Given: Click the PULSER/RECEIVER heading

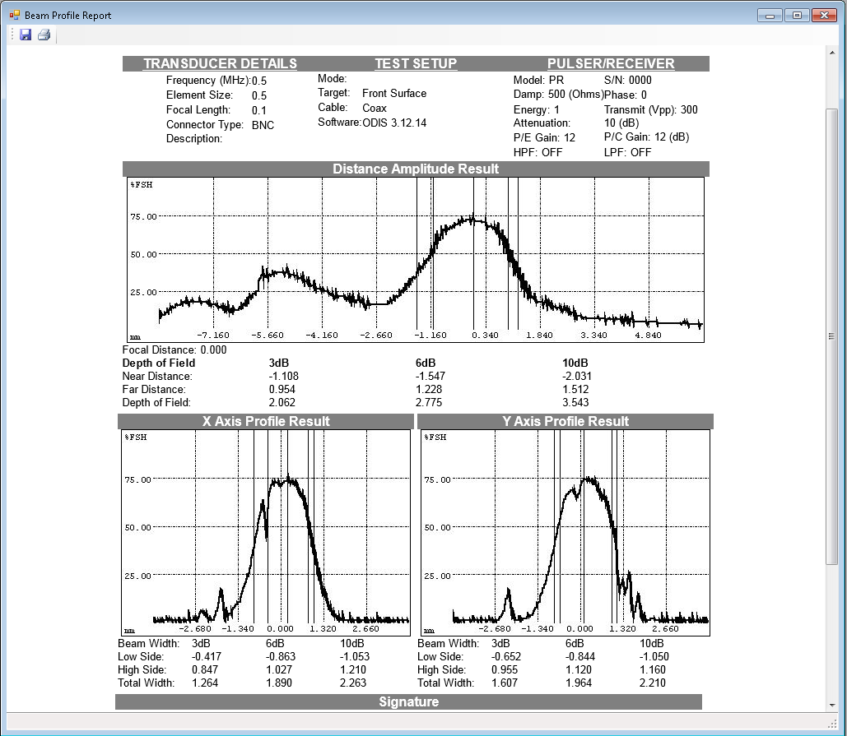Looking at the screenshot, I should pos(611,64).
